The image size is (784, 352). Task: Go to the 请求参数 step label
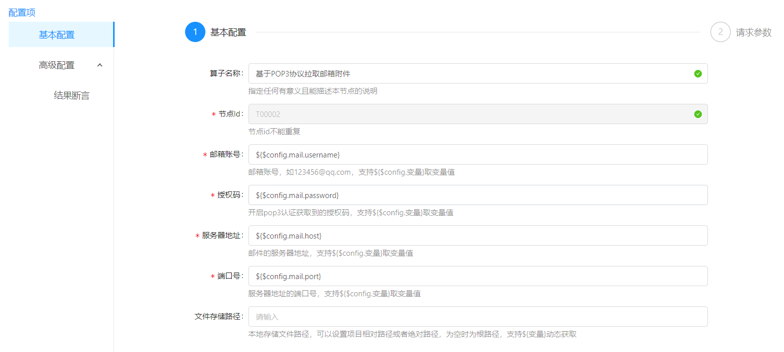click(x=754, y=32)
